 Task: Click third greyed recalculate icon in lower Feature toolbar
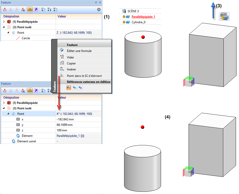point(17,91)
